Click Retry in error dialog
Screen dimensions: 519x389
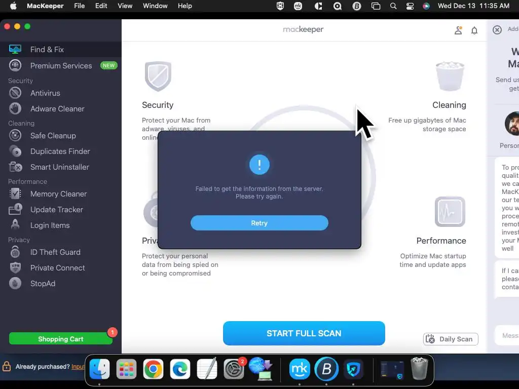259,223
